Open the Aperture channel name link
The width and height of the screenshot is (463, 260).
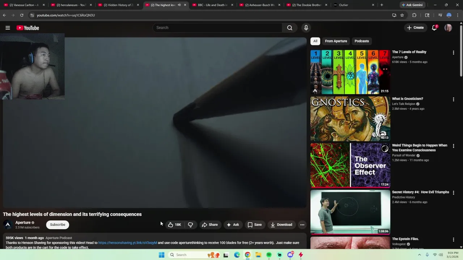(23, 222)
